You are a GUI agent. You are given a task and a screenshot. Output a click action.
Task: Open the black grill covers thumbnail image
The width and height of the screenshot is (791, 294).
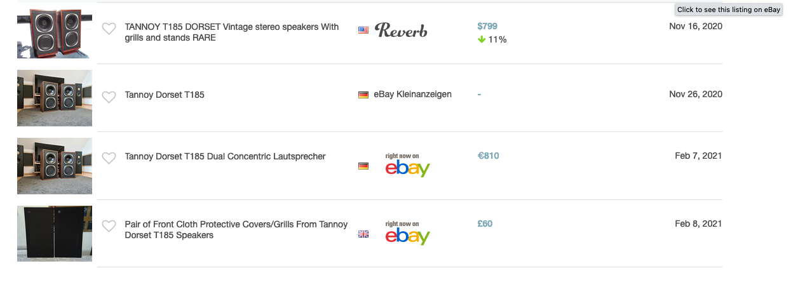point(55,233)
